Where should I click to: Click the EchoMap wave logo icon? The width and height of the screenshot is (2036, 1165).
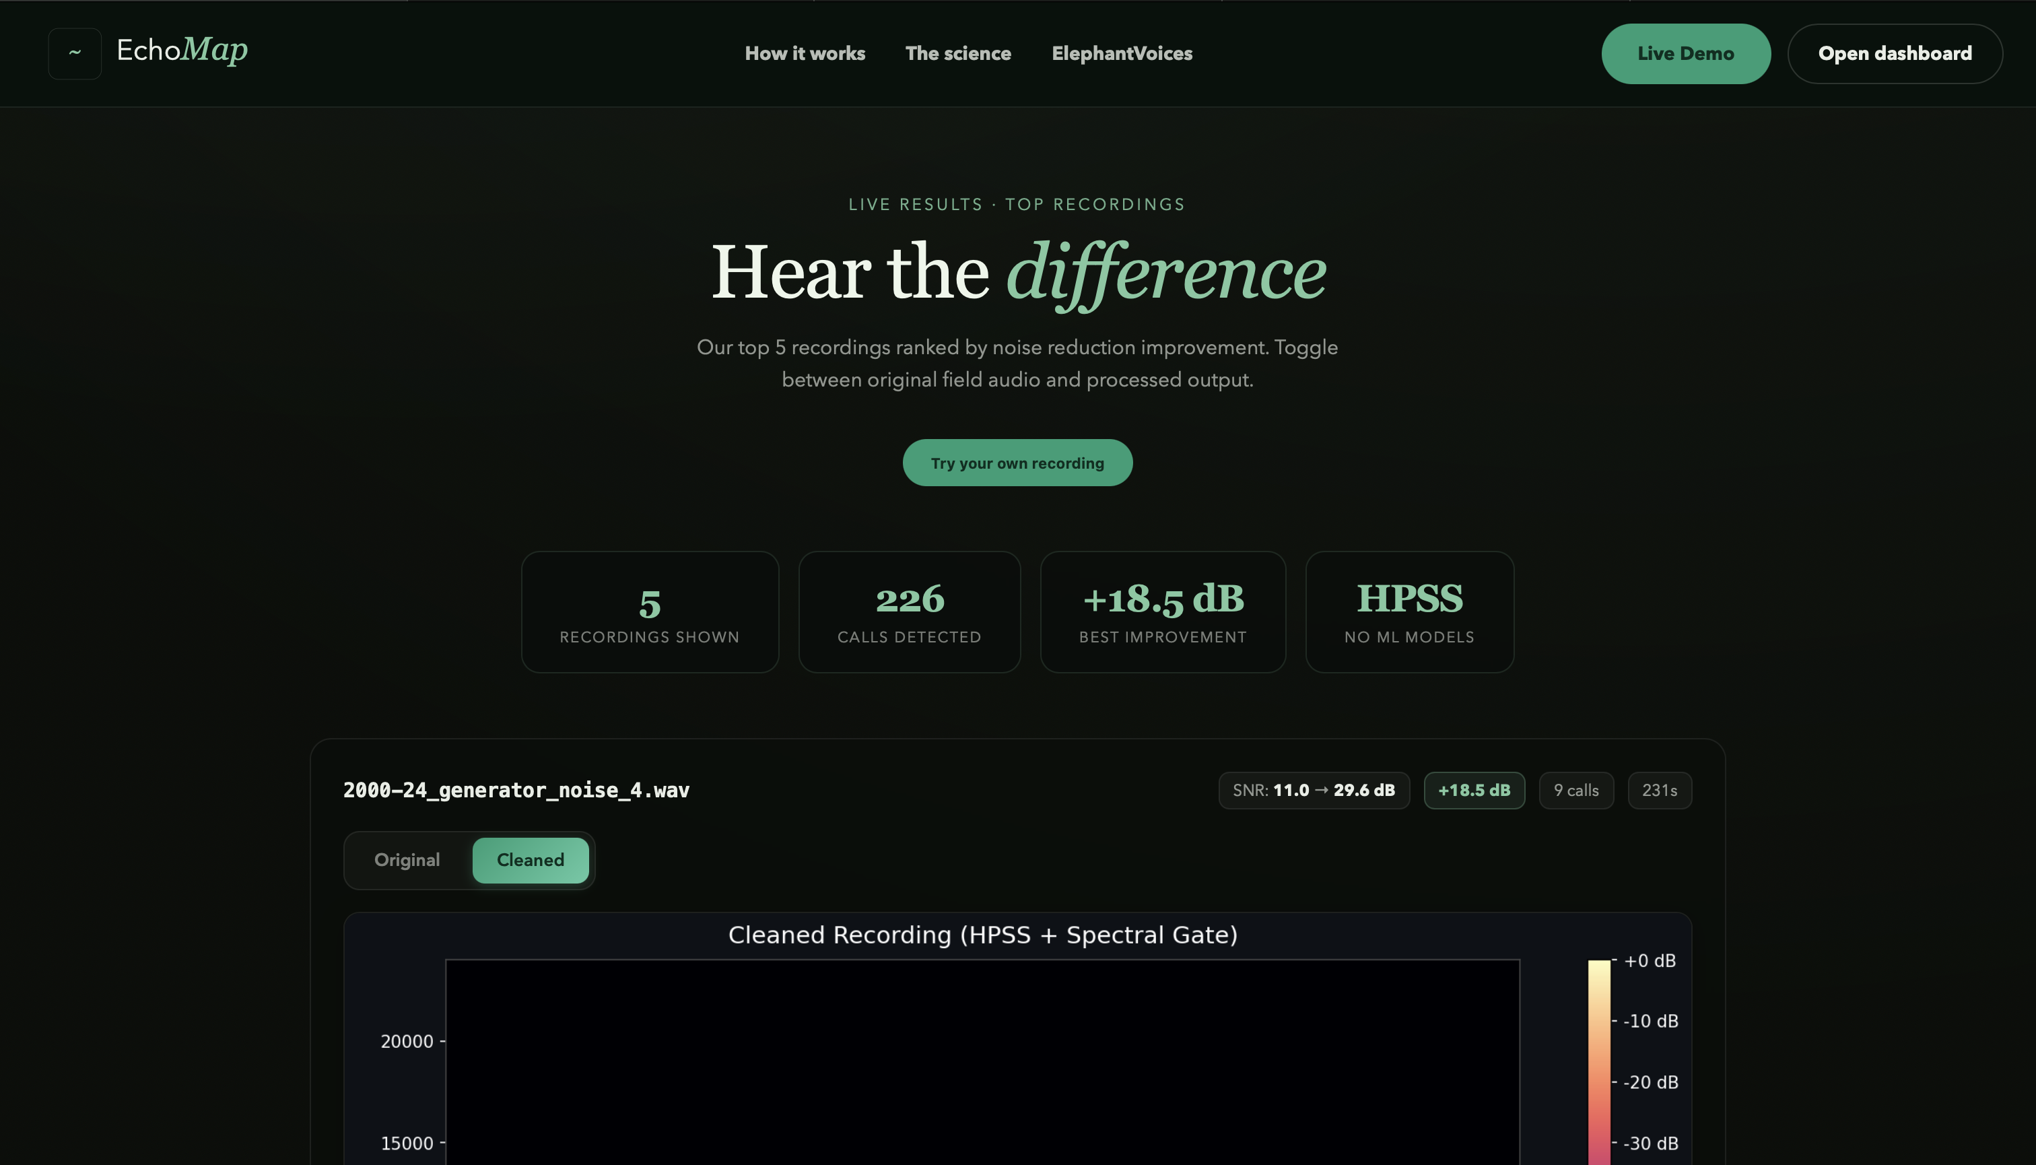click(x=75, y=53)
